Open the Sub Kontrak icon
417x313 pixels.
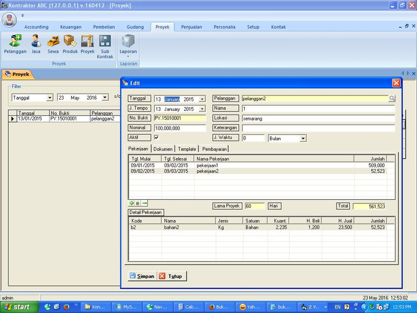tap(105, 45)
